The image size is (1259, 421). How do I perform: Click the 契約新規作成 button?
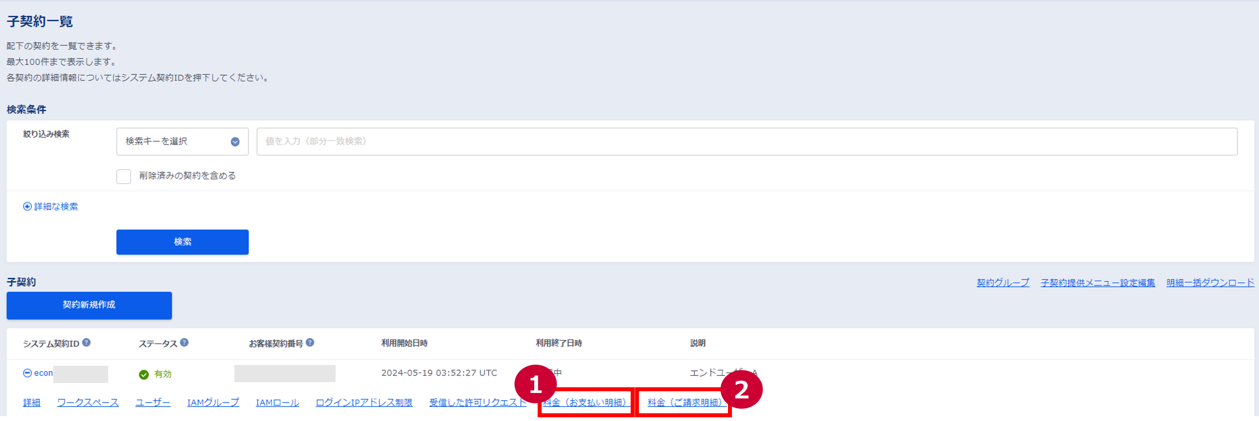(x=89, y=305)
